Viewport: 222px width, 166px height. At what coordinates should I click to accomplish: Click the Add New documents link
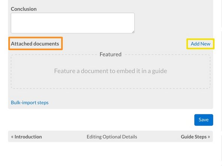[200, 44]
